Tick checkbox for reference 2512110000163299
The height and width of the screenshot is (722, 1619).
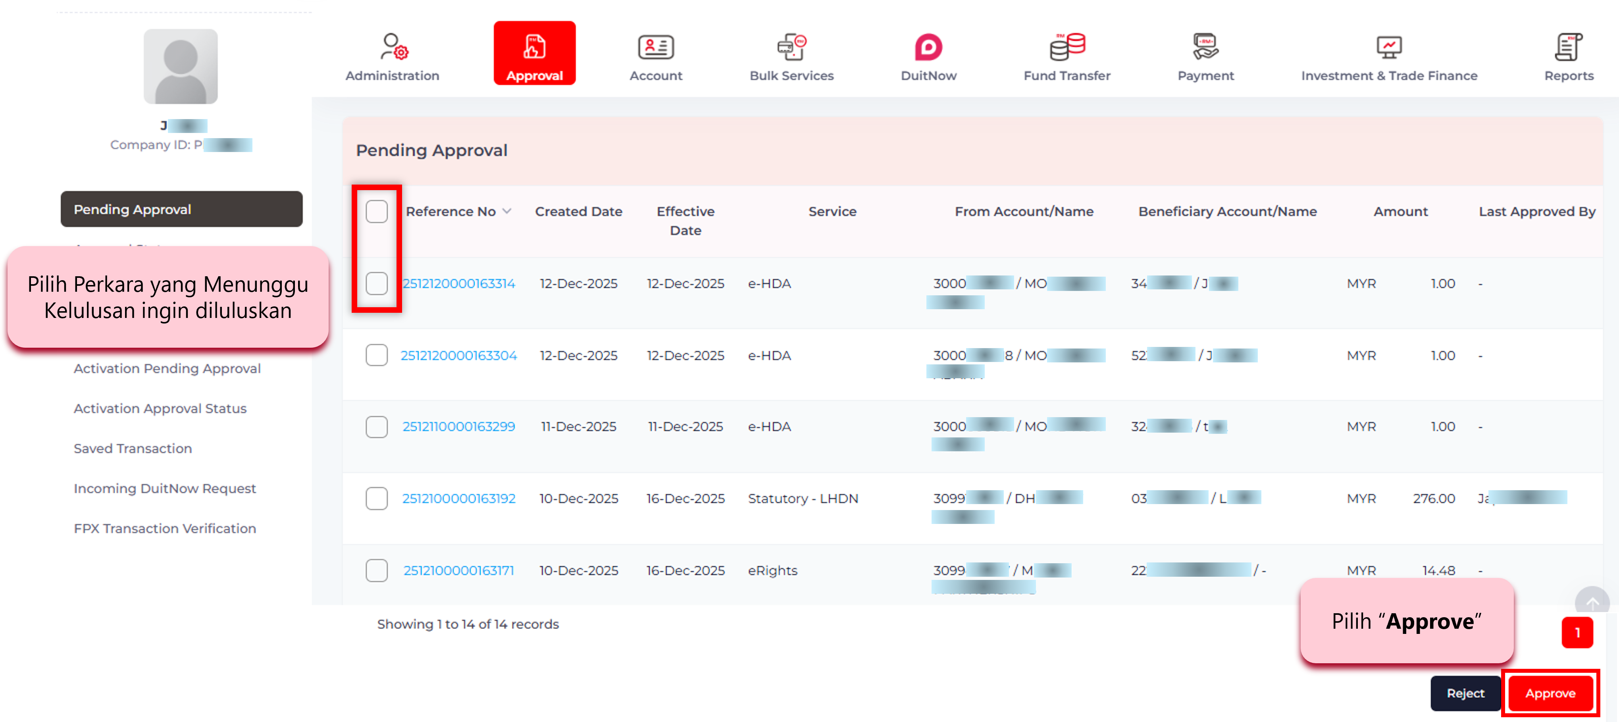coord(376,427)
